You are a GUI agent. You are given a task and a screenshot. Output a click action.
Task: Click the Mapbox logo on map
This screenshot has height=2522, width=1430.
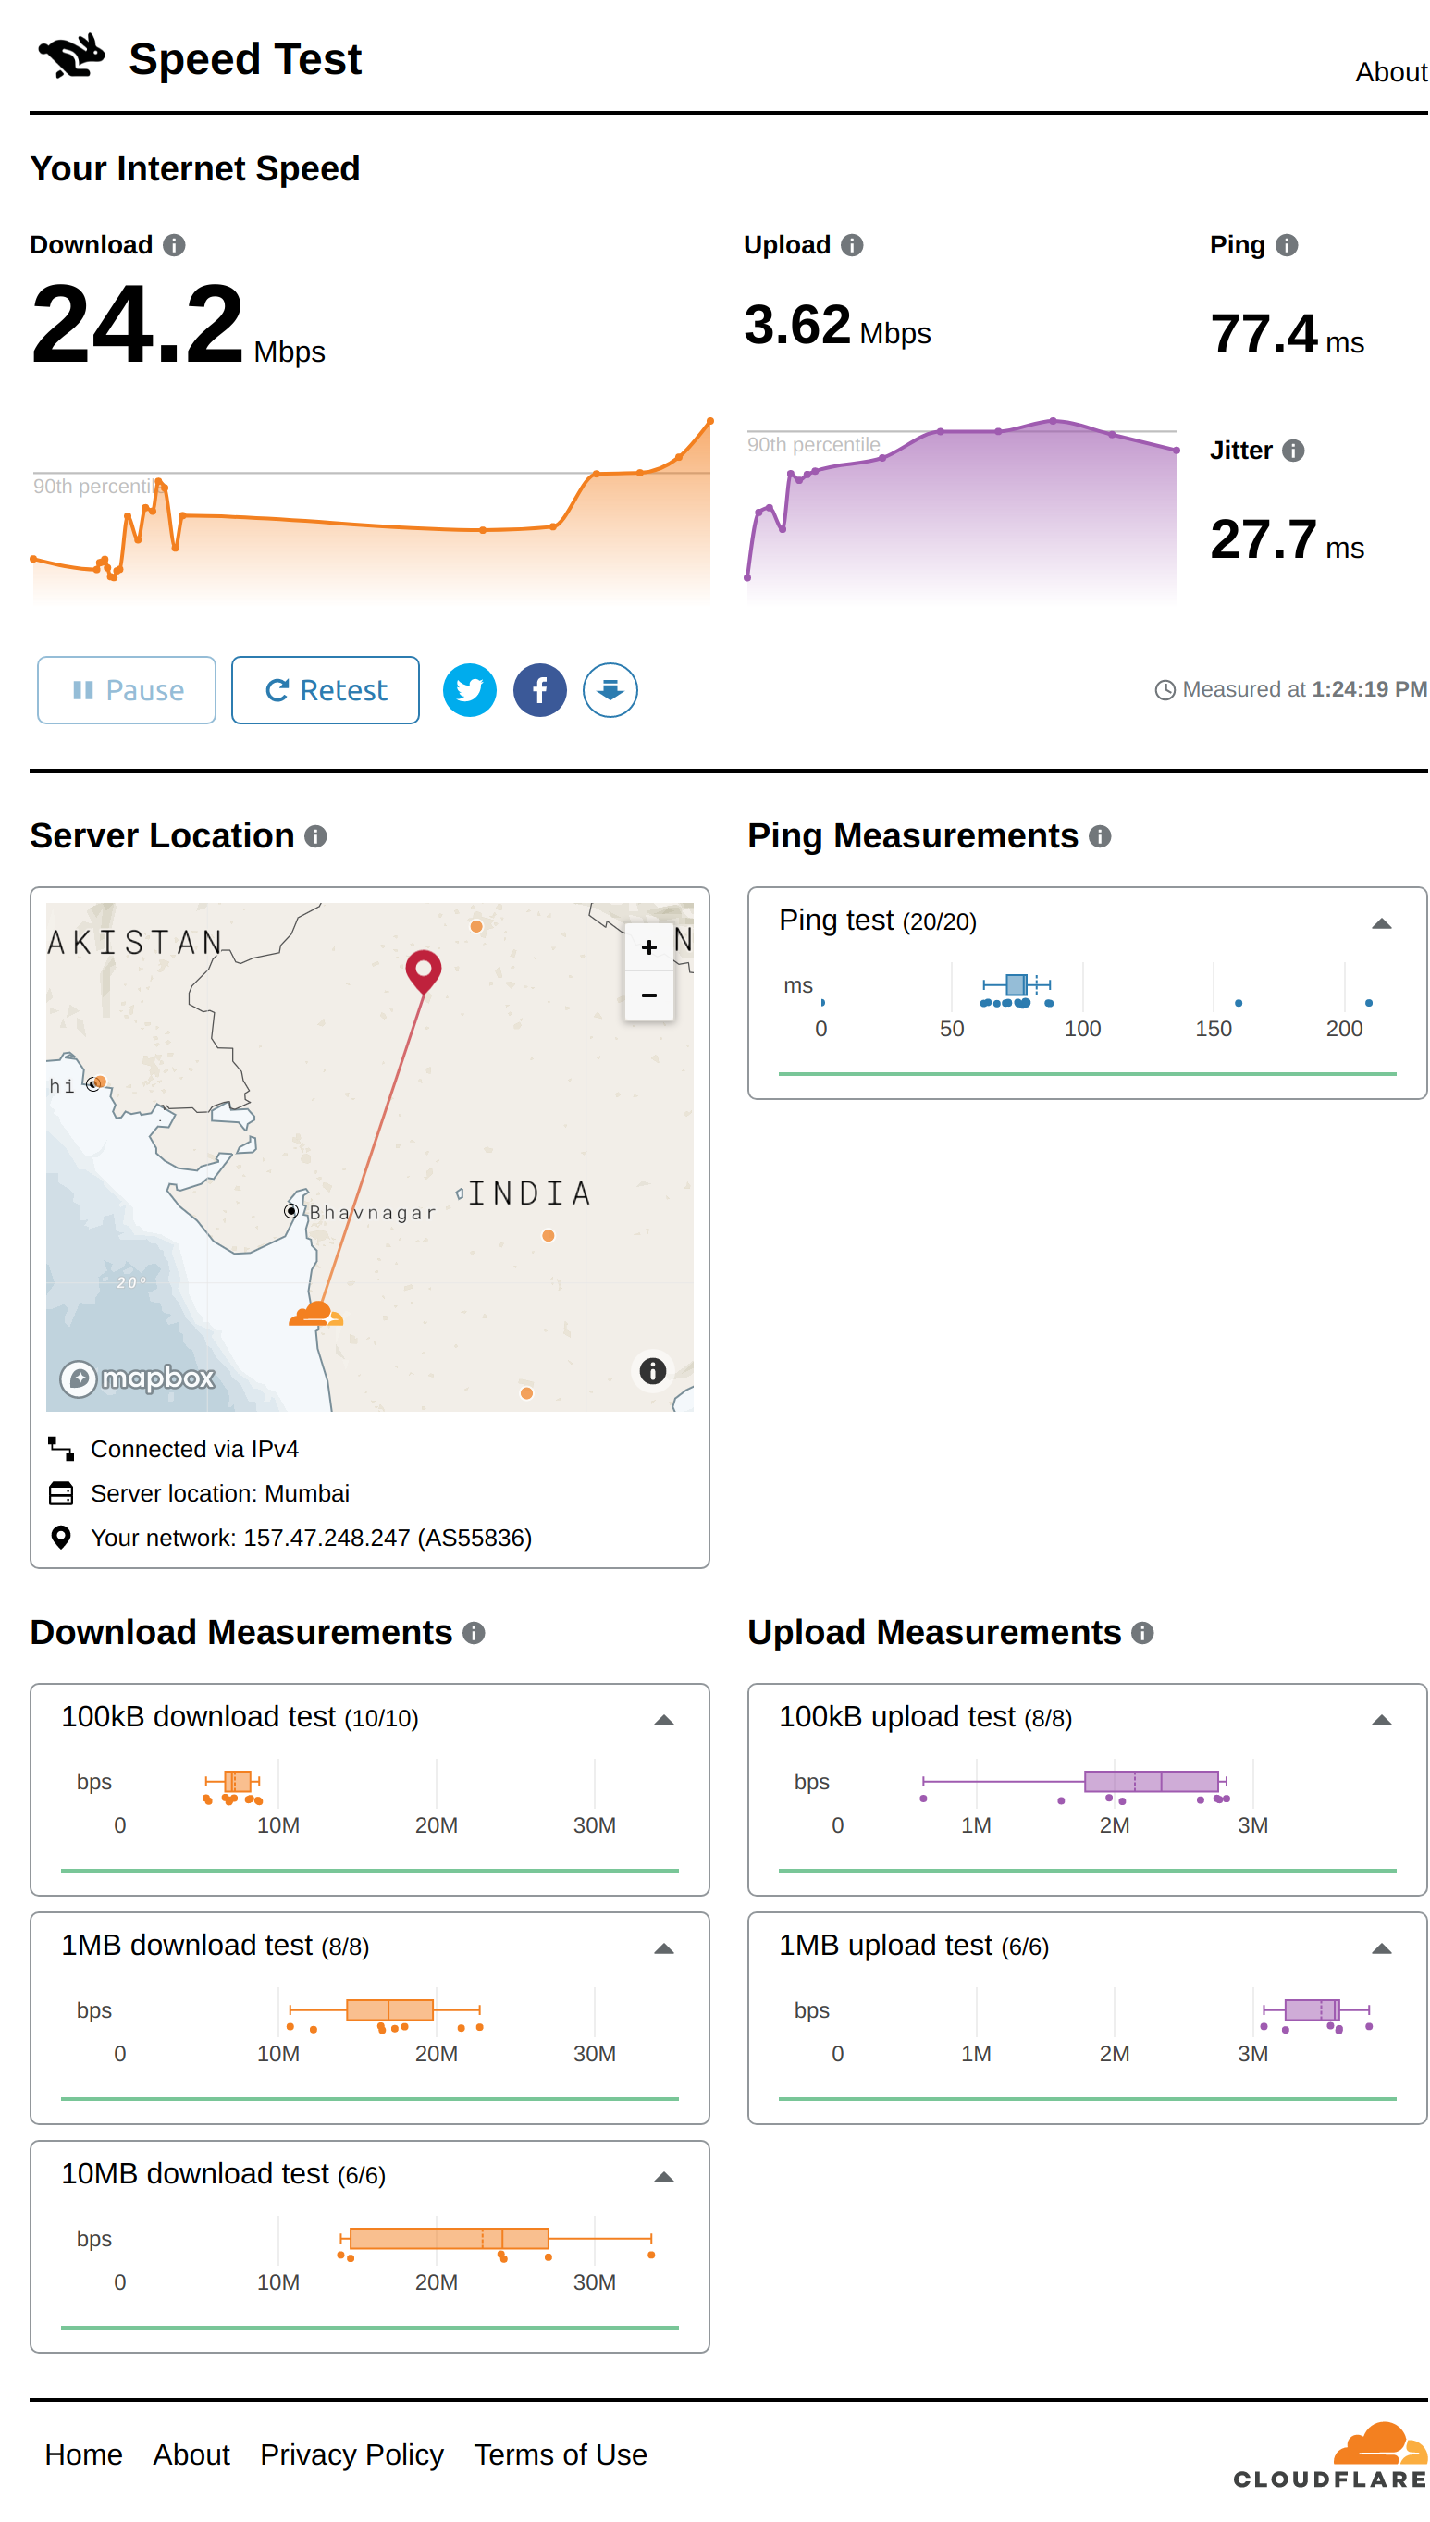point(139,1378)
